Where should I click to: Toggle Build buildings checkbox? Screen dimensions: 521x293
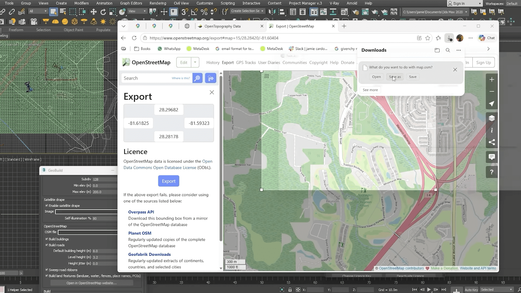47,239
